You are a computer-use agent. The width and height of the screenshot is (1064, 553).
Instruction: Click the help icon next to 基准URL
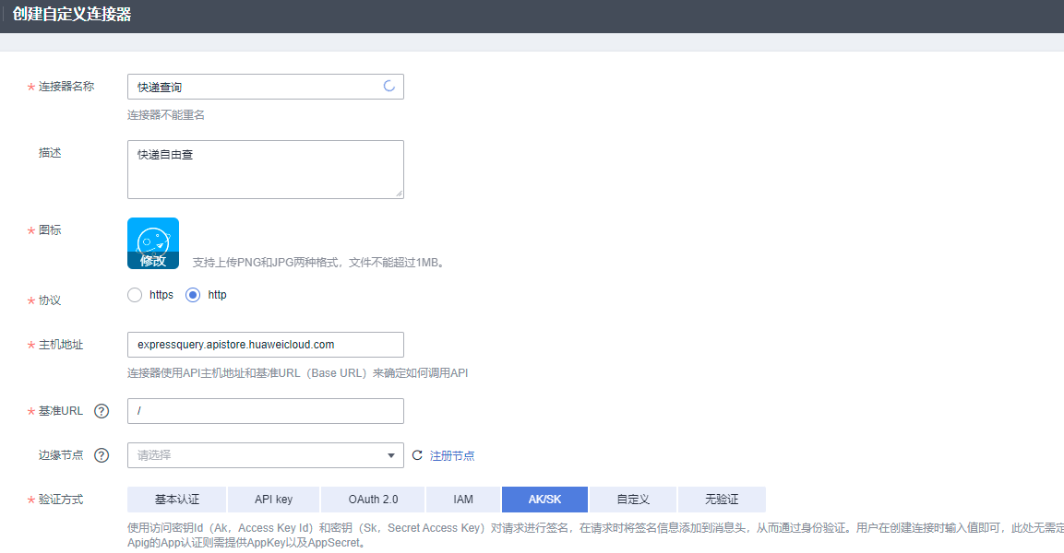[102, 411]
